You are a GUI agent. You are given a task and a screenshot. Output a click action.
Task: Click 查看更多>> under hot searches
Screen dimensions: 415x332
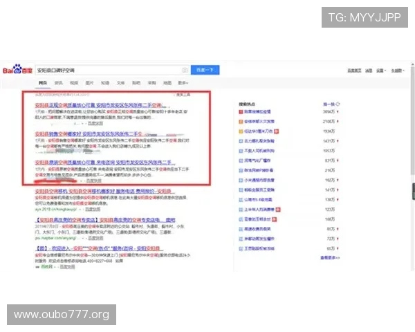(330, 257)
